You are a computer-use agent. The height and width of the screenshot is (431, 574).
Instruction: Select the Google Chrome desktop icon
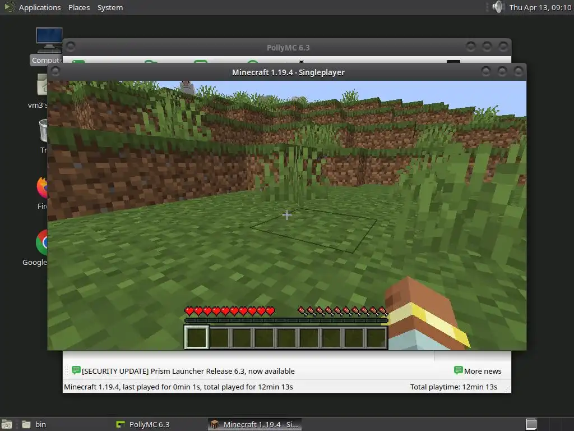[36, 247]
